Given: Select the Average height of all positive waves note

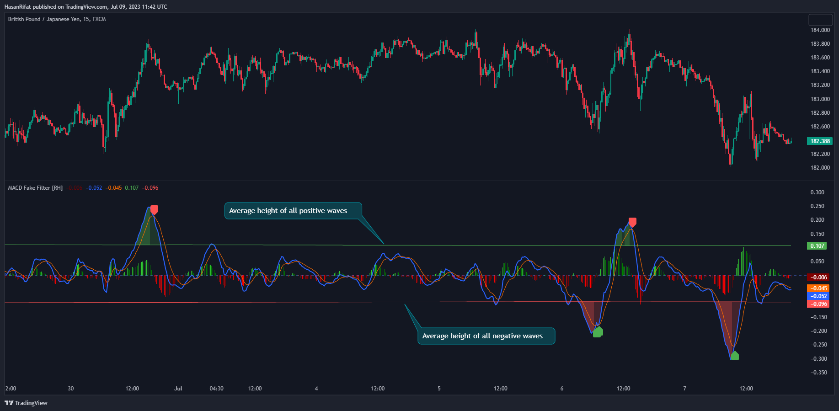Looking at the screenshot, I should point(293,211).
